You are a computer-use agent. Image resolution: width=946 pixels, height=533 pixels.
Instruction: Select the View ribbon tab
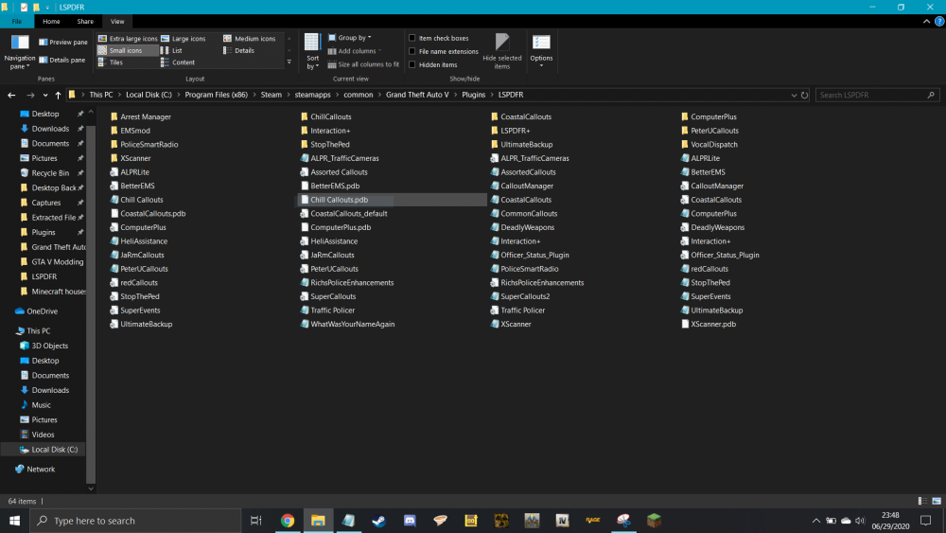(117, 21)
